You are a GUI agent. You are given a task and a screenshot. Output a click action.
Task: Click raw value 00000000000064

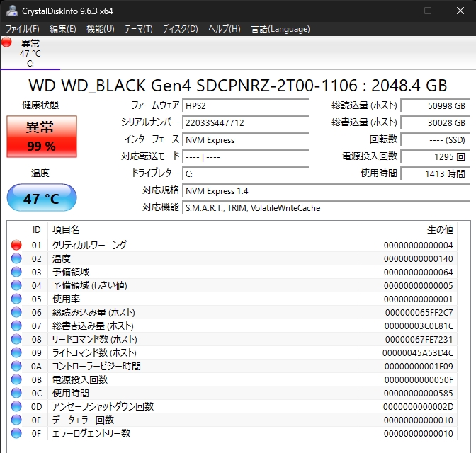(x=419, y=273)
